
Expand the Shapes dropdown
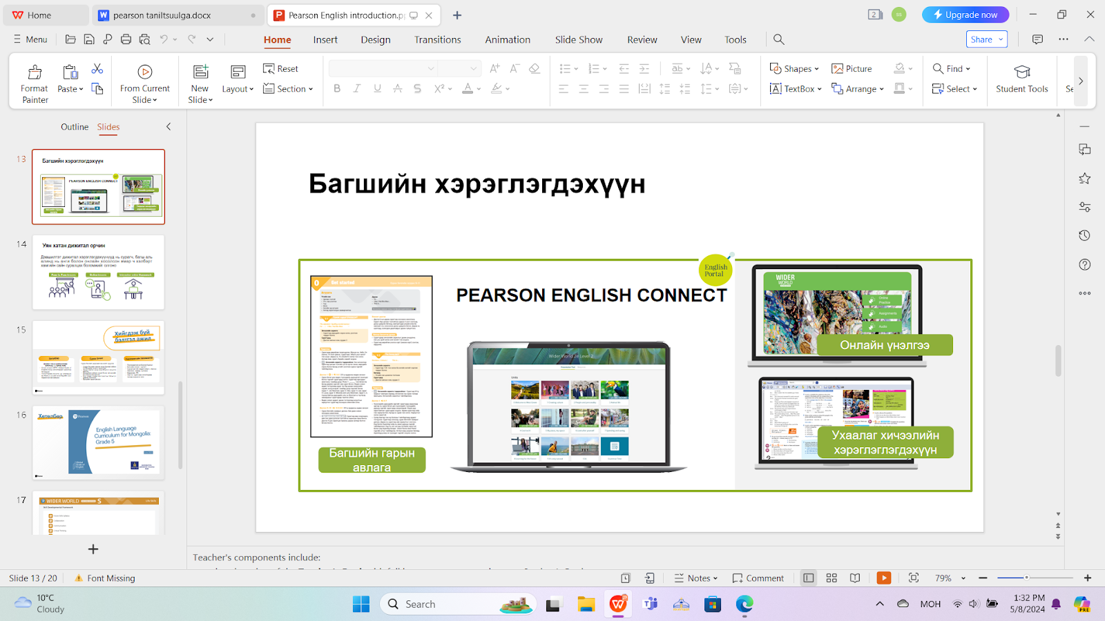click(794, 68)
